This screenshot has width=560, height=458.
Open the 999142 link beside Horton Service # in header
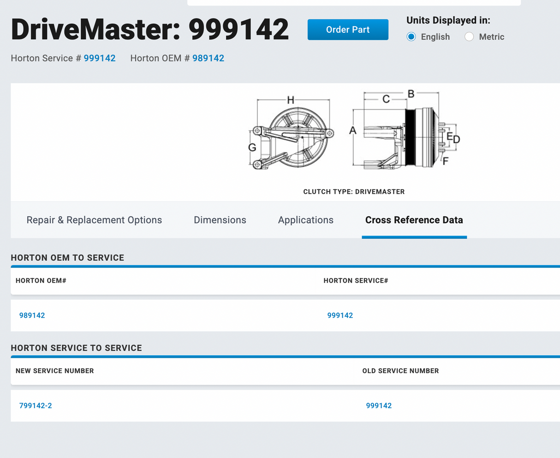click(x=100, y=58)
